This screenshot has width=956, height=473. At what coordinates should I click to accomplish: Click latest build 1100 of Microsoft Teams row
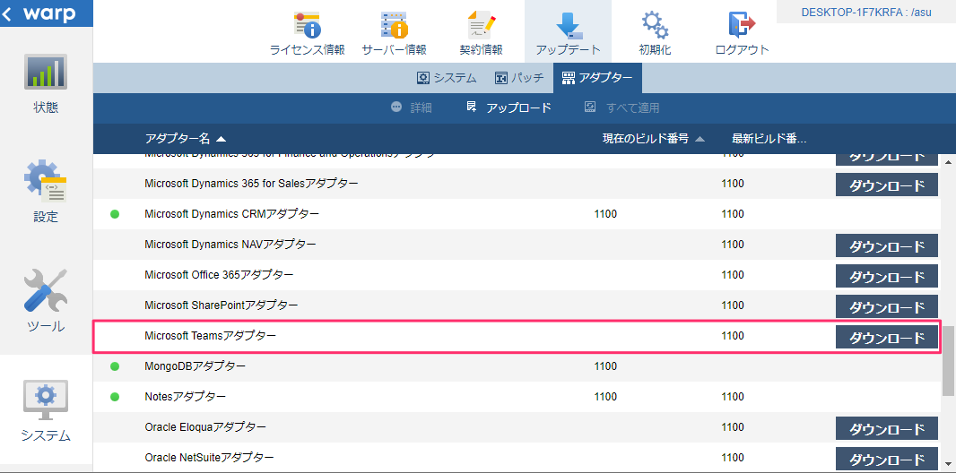tap(732, 335)
